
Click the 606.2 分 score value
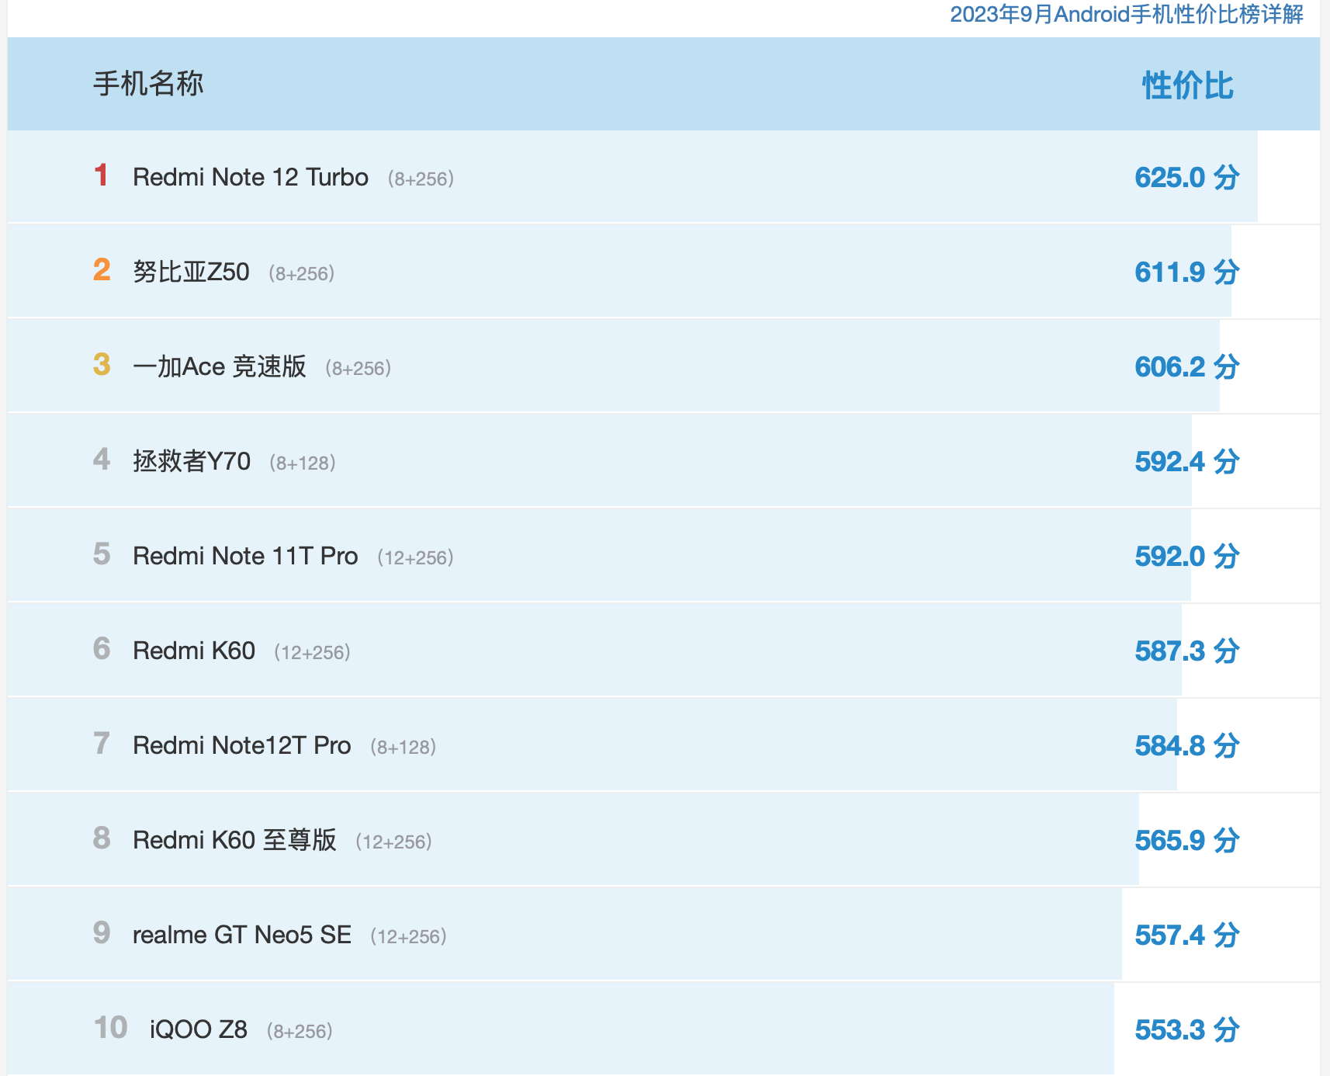click(1186, 367)
